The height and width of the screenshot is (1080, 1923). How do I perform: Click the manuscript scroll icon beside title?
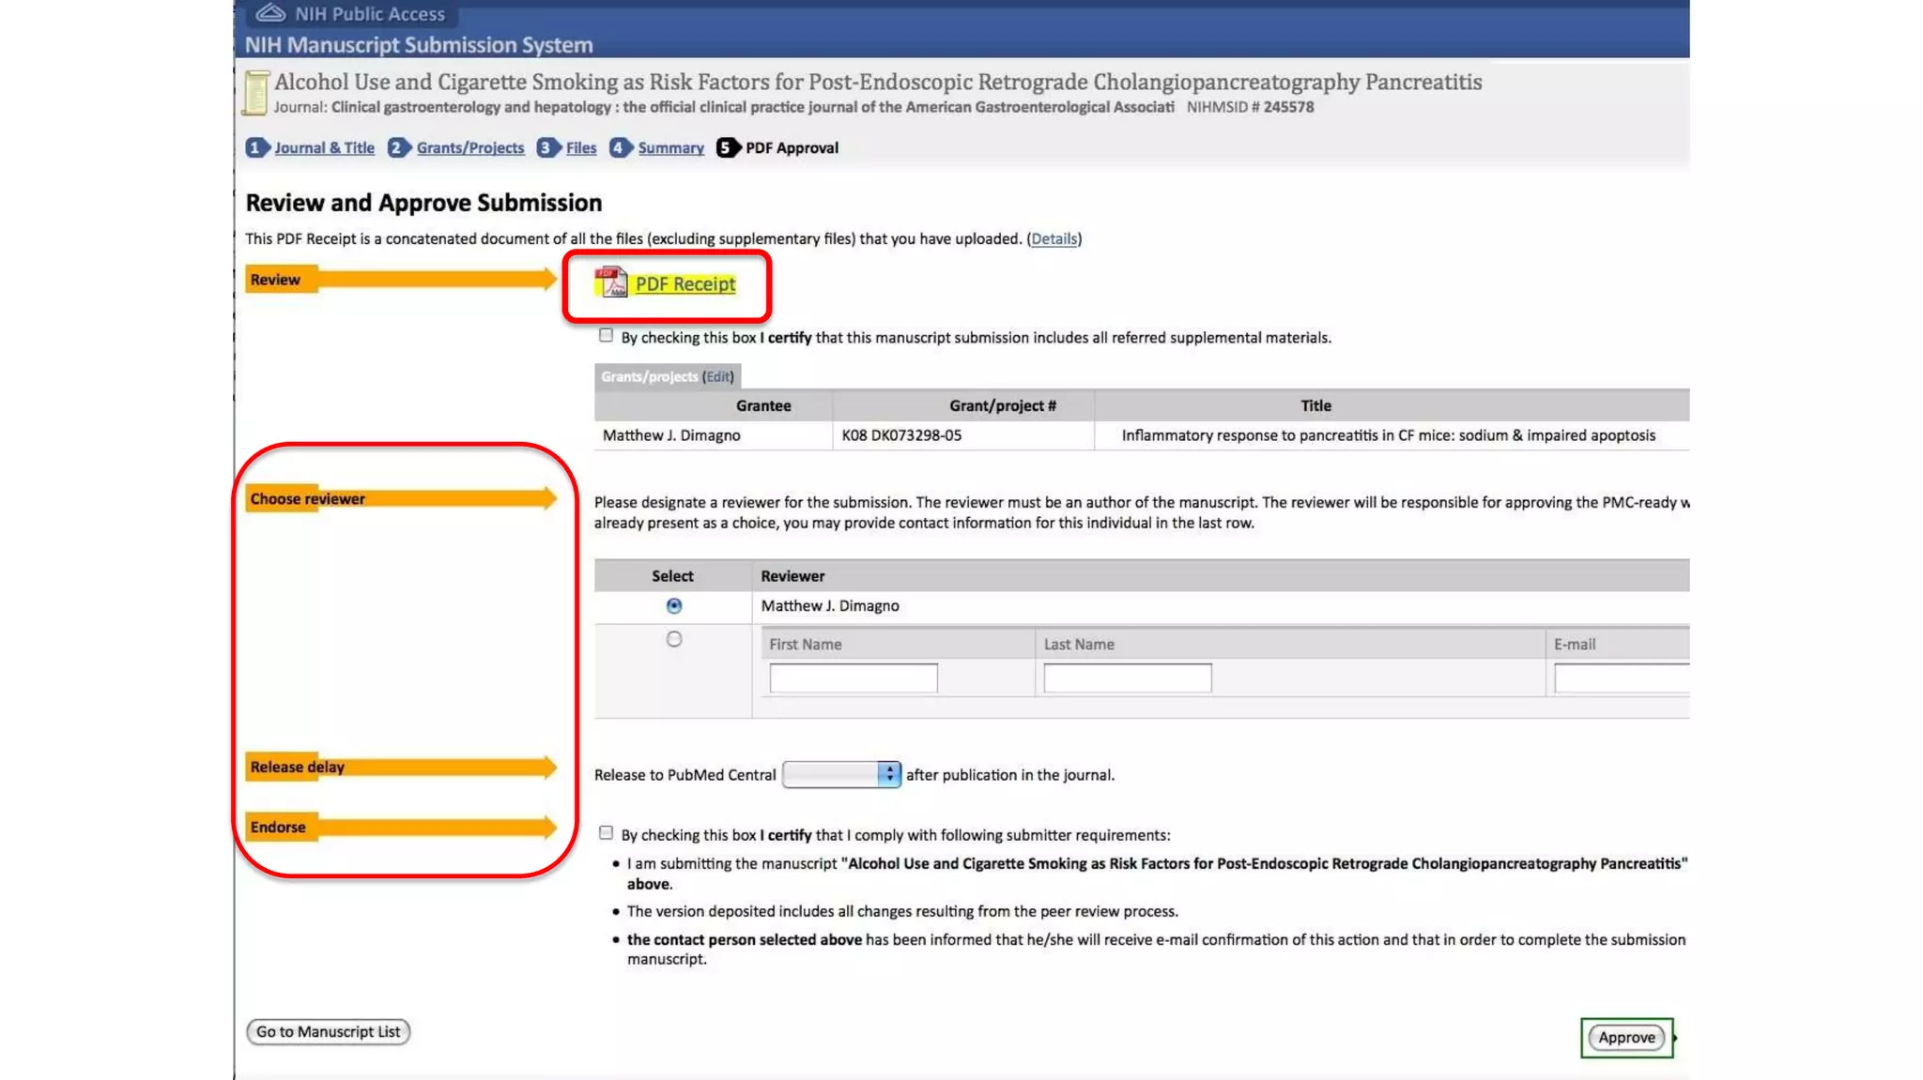[x=255, y=93]
